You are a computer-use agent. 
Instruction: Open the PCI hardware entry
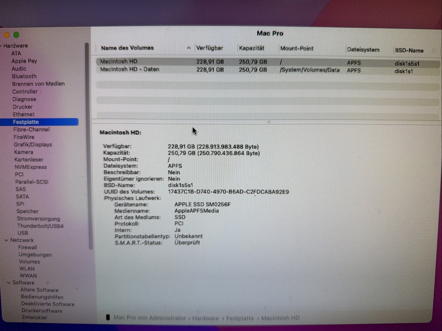point(19,174)
